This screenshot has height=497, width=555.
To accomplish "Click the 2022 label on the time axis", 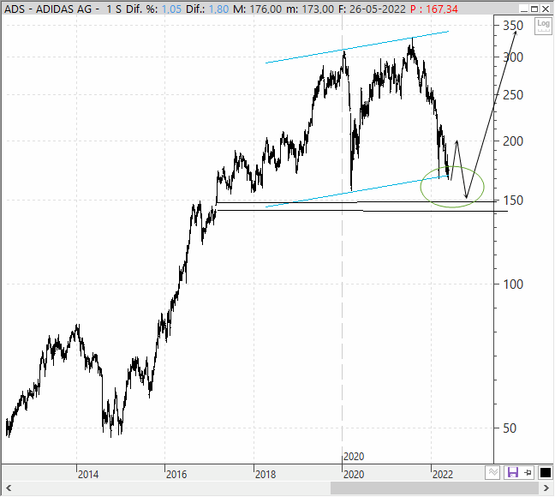I will pyautogui.click(x=443, y=475).
